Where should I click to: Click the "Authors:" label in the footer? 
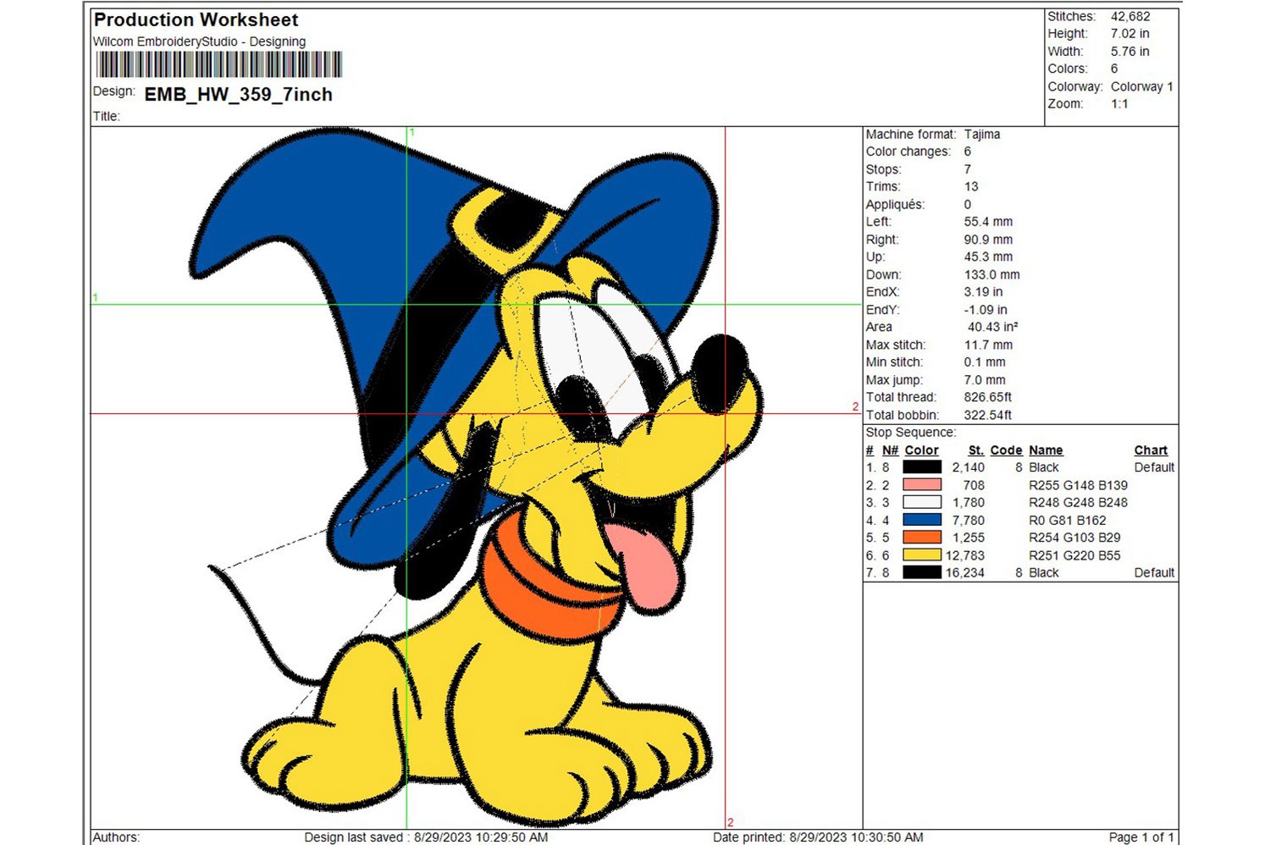[x=116, y=837]
